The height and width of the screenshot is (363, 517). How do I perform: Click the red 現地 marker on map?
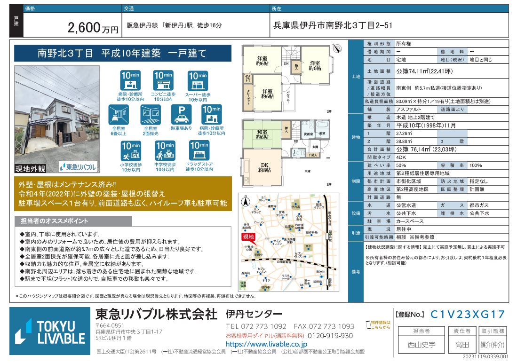[x=248, y=237]
